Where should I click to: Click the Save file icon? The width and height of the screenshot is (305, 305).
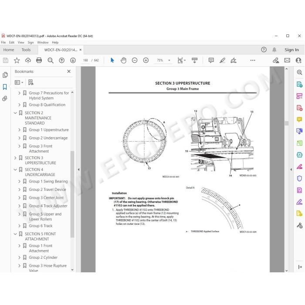click(x=6, y=60)
